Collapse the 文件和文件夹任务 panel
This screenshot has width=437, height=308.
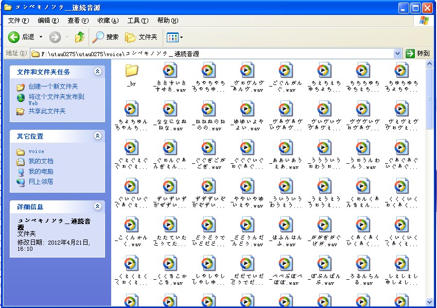point(98,72)
